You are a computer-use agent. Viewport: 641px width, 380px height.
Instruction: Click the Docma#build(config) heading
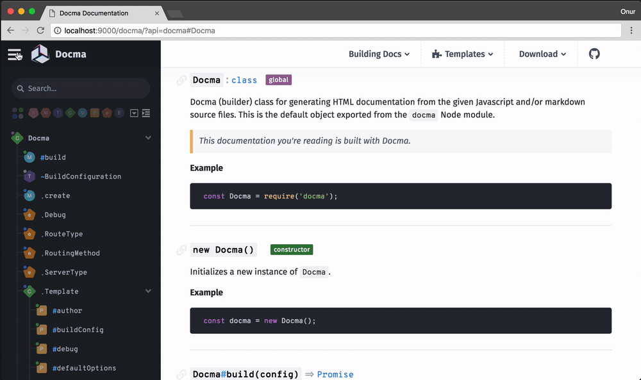pos(246,374)
